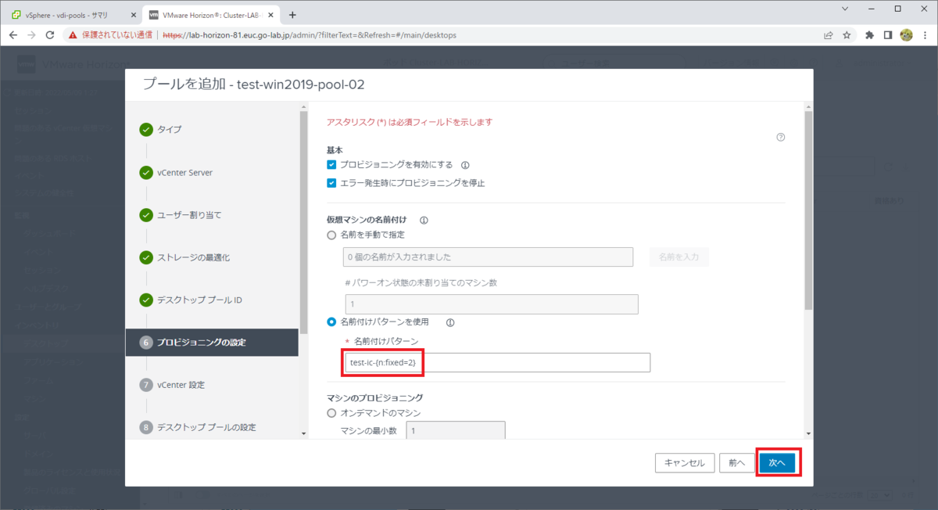Click 次へ button
938x510 pixels.
777,463
